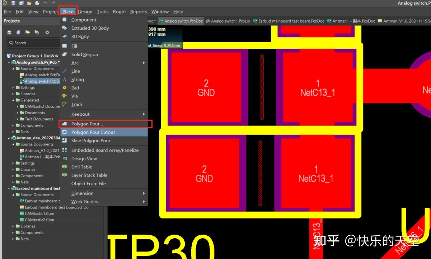The width and height of the screenshot is (431, 259).
Task: Click the Save document toolbar icon
Action: tap(13, 3)
